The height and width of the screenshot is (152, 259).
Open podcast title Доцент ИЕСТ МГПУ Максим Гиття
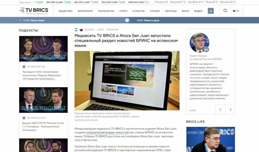pyautogui.click(x=43, y=126)
